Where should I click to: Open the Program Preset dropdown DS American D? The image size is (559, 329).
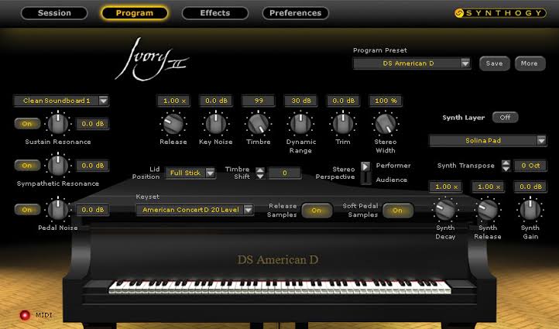412,63
